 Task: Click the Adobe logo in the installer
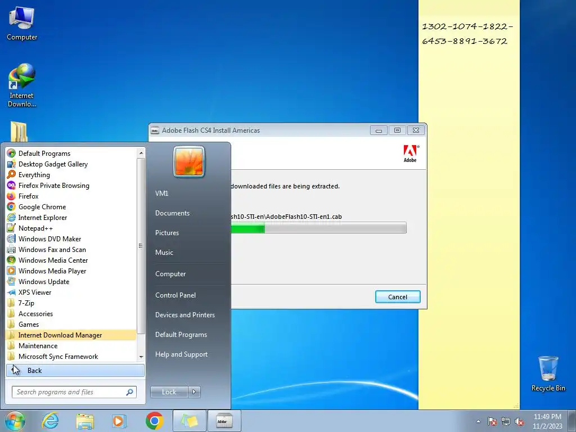[x=410, y=154]
